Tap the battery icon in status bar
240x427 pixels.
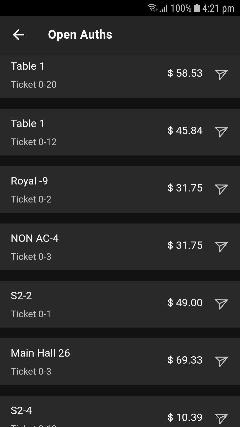(197, 8)
